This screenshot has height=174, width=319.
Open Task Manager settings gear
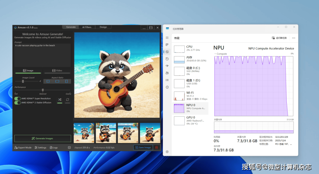click(x=167, y=152)
